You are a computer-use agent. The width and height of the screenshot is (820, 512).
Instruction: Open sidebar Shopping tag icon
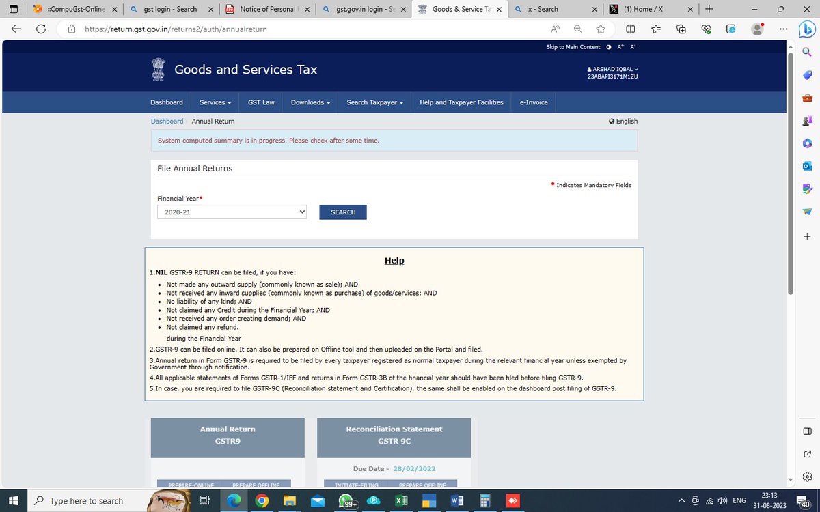[x=807, y=74]
